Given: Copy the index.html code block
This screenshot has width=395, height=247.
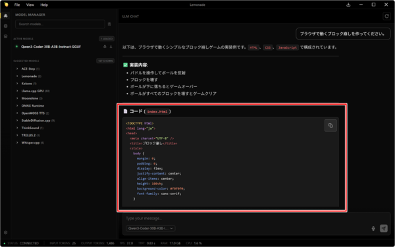Looking at the screenshot, I should pyautogui.click(x=330, y=126).
